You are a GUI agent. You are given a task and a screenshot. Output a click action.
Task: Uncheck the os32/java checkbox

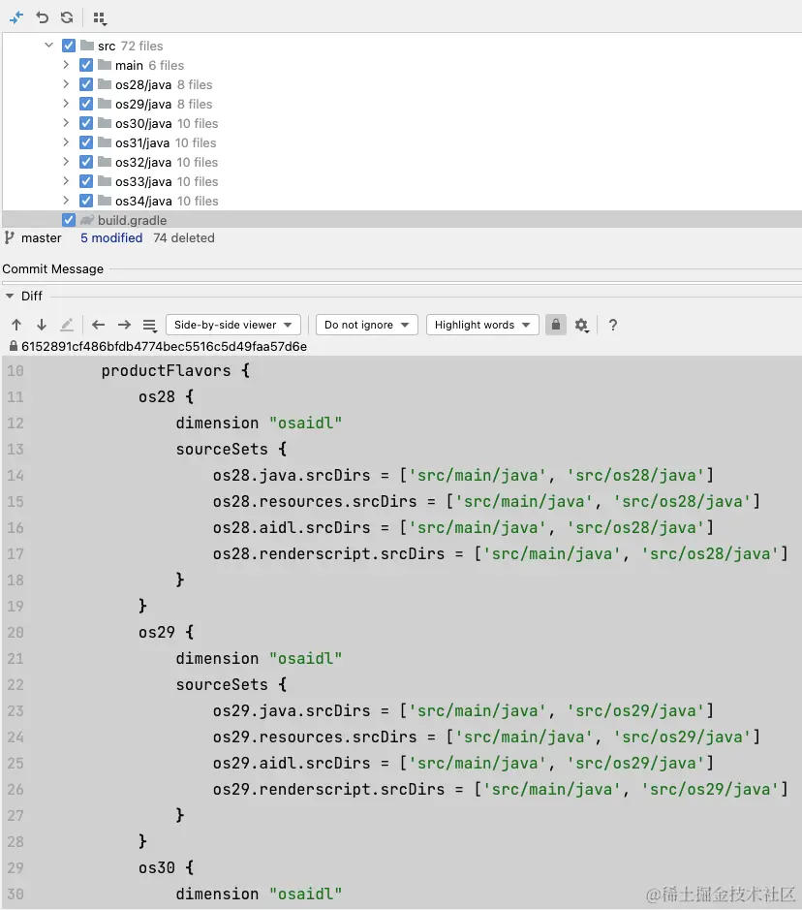[x=86, y=162]
